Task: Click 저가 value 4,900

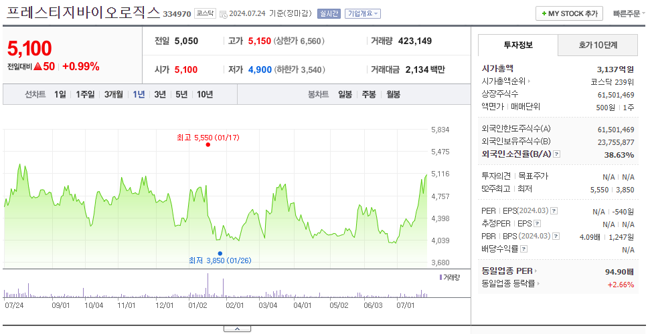Action: tap(260, 69)
